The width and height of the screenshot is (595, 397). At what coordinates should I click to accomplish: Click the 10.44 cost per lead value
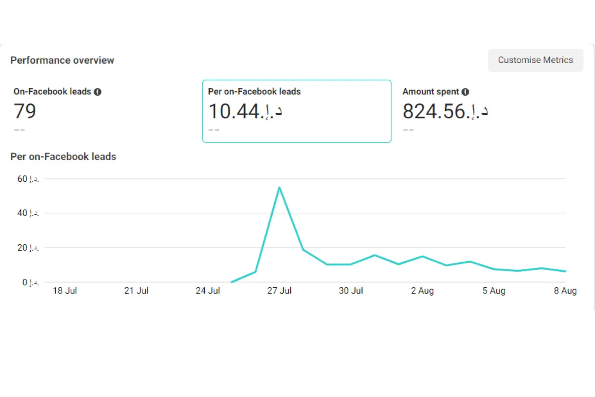coord(245,111)
